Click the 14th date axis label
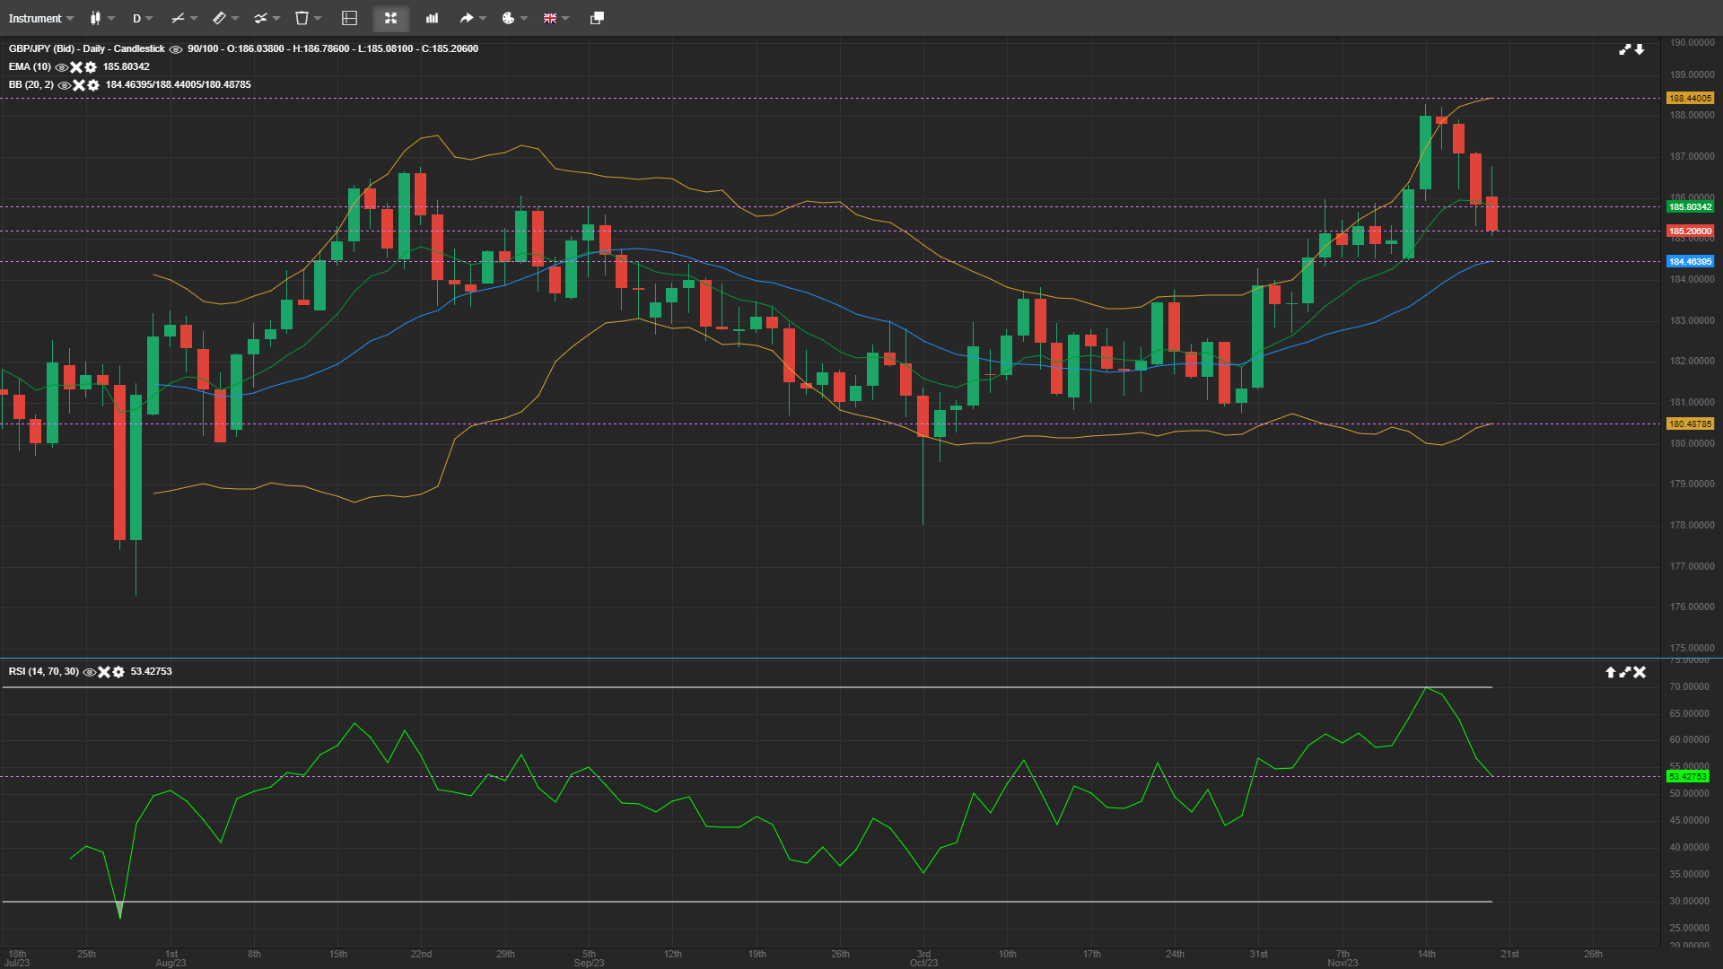This screenshot has width=1723, height=969. 1426,955
